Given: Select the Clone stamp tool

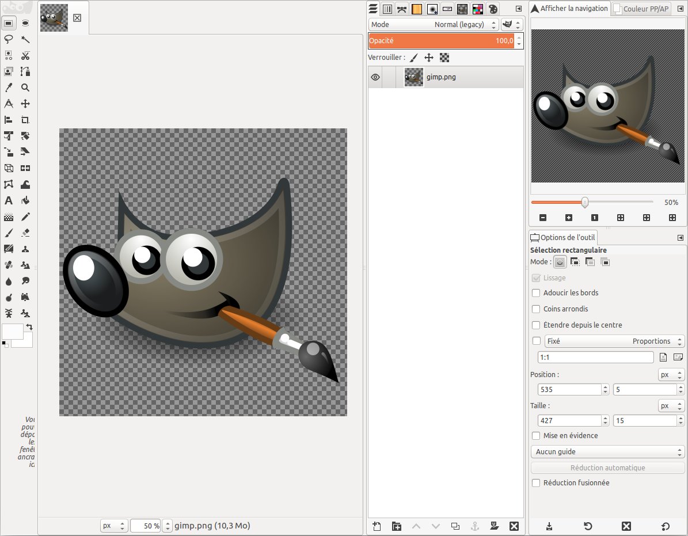Looking at the screenshot, I should pos(25,249).
